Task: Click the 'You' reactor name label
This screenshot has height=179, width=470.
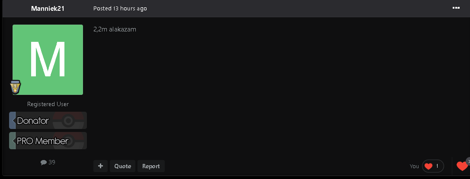Action: pyautogui.click(x=414, y=166)
